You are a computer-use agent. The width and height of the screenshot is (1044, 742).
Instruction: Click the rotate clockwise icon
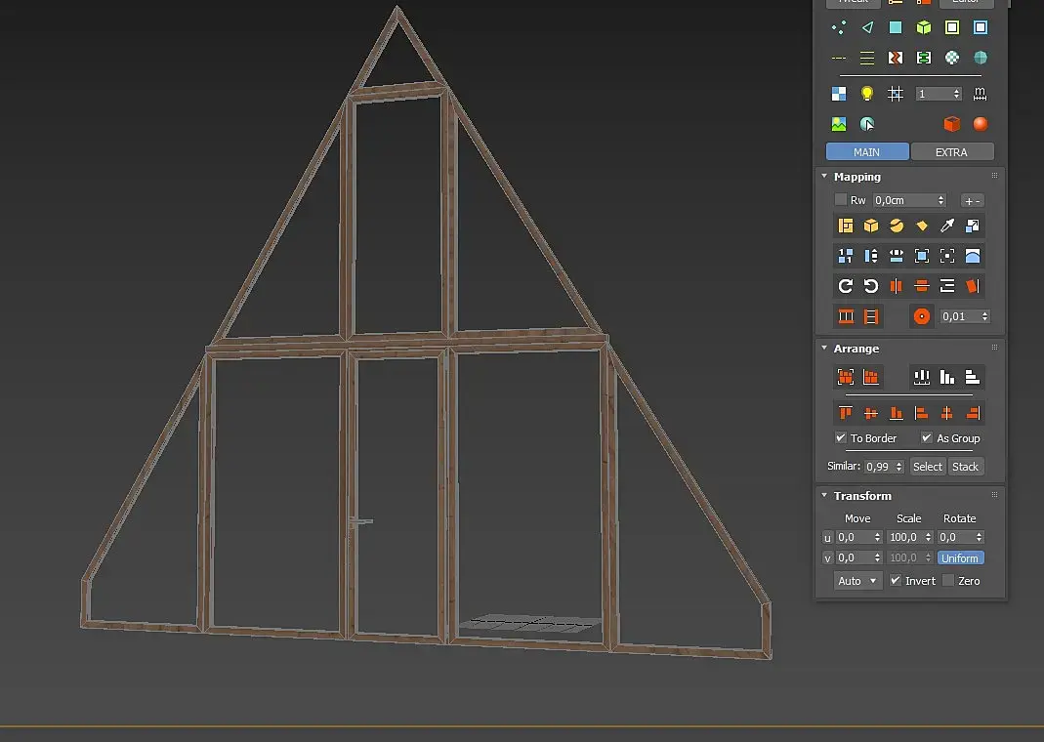(x=846, y=286)
